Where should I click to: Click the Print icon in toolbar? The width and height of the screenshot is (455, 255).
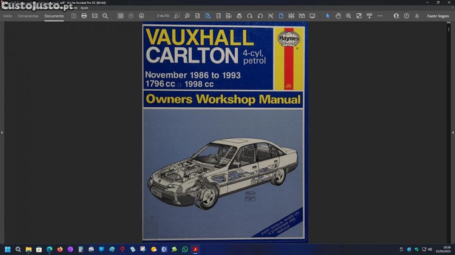tap(84, 16)
